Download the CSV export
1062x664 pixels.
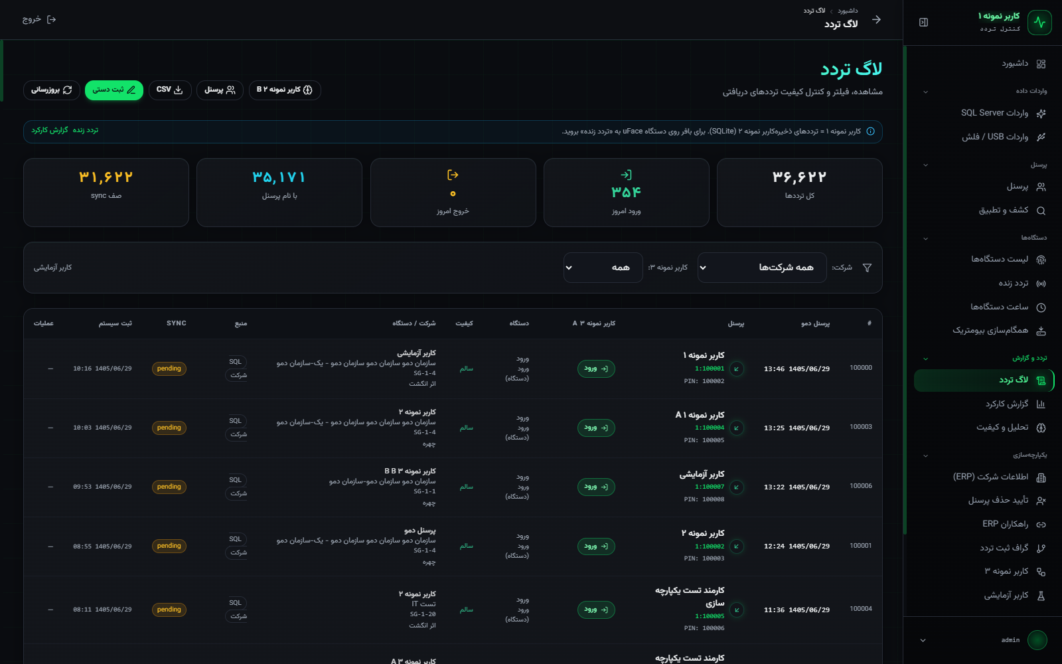coord(170,90)
